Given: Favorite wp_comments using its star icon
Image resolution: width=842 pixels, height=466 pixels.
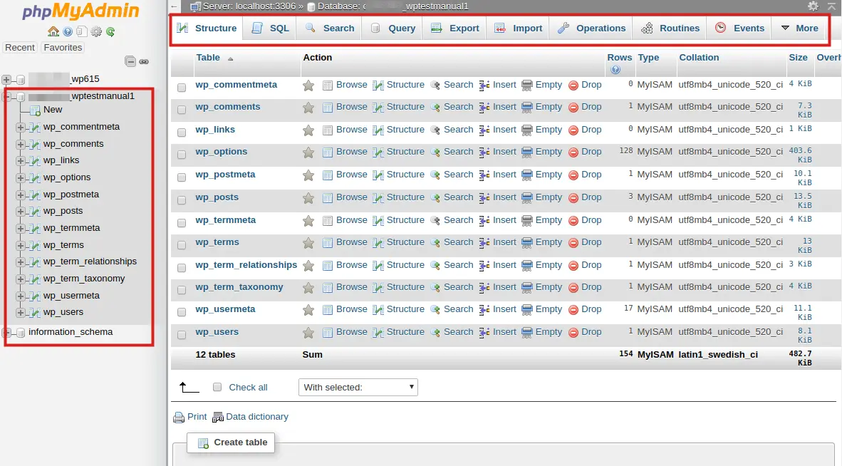Looking at the screenshot, I should point(308,107).
